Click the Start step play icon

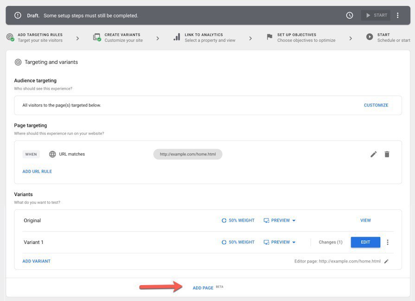tap(370, 37)
